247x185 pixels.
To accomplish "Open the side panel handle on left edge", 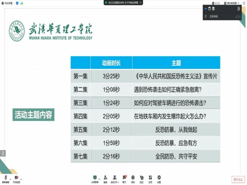I will click(3, 153).
